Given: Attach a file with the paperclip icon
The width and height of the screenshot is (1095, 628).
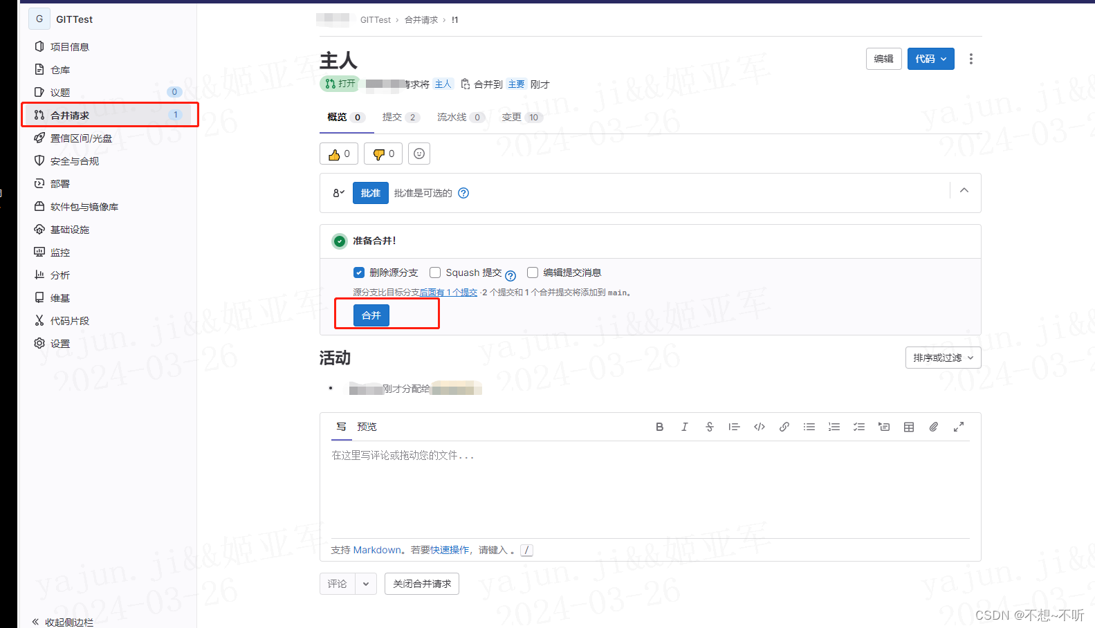Looking at the screenshot, I should coord(933,427).
